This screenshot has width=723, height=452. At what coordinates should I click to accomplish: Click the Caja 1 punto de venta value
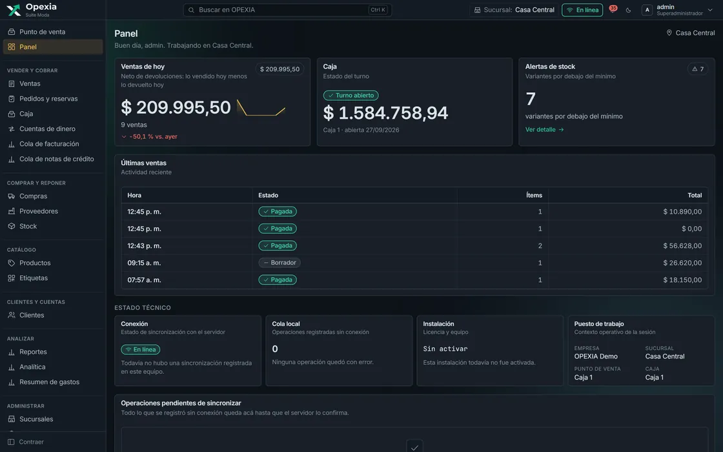click(584, 377)
